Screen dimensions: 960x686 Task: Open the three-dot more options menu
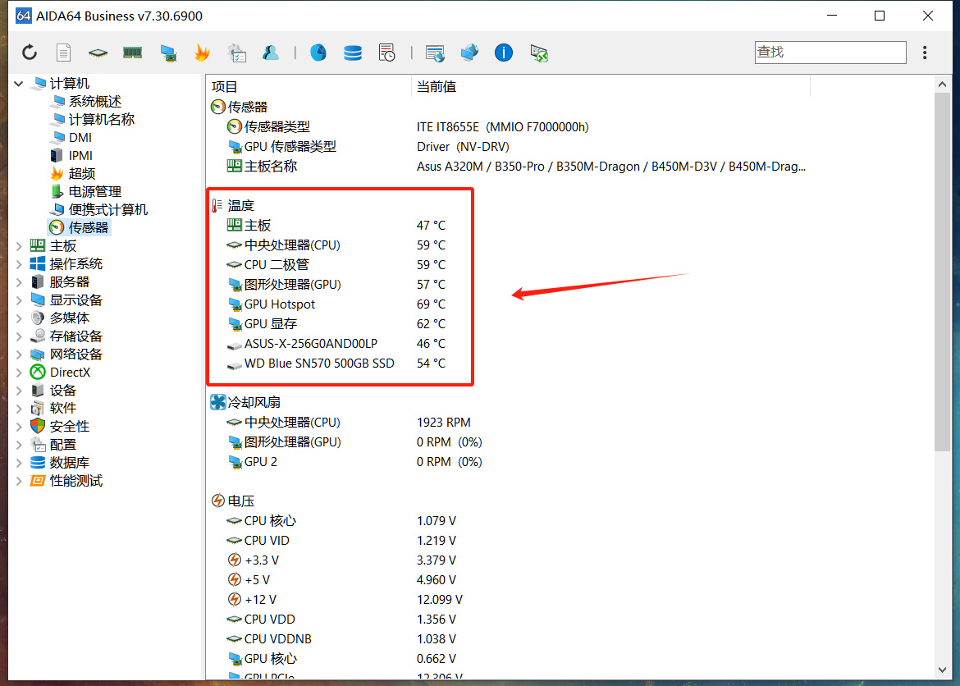(925, 53)
